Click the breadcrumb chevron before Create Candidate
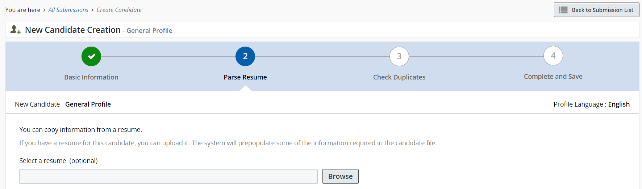The image size is (642, 189). tap(92, 10)
